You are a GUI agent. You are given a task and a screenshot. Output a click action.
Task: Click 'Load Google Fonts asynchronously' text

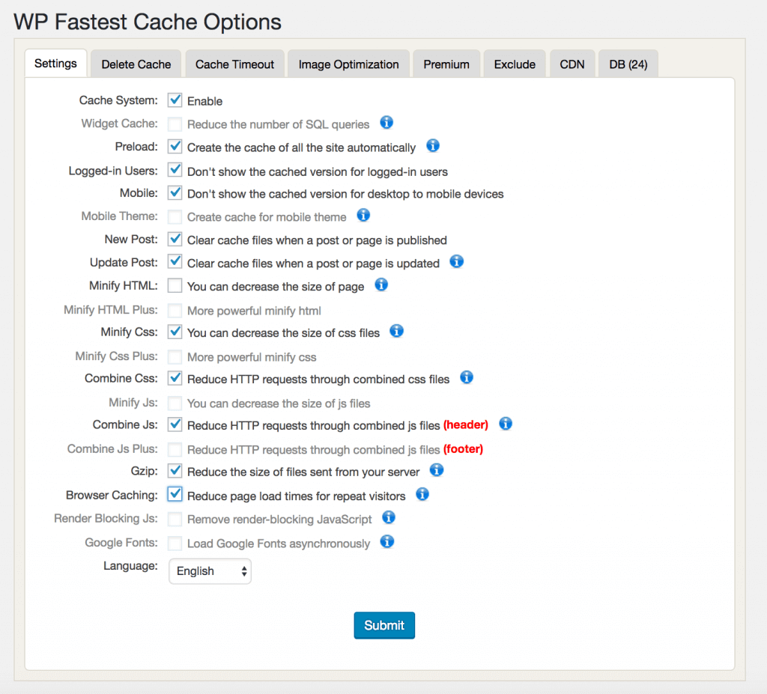(279, 544)
